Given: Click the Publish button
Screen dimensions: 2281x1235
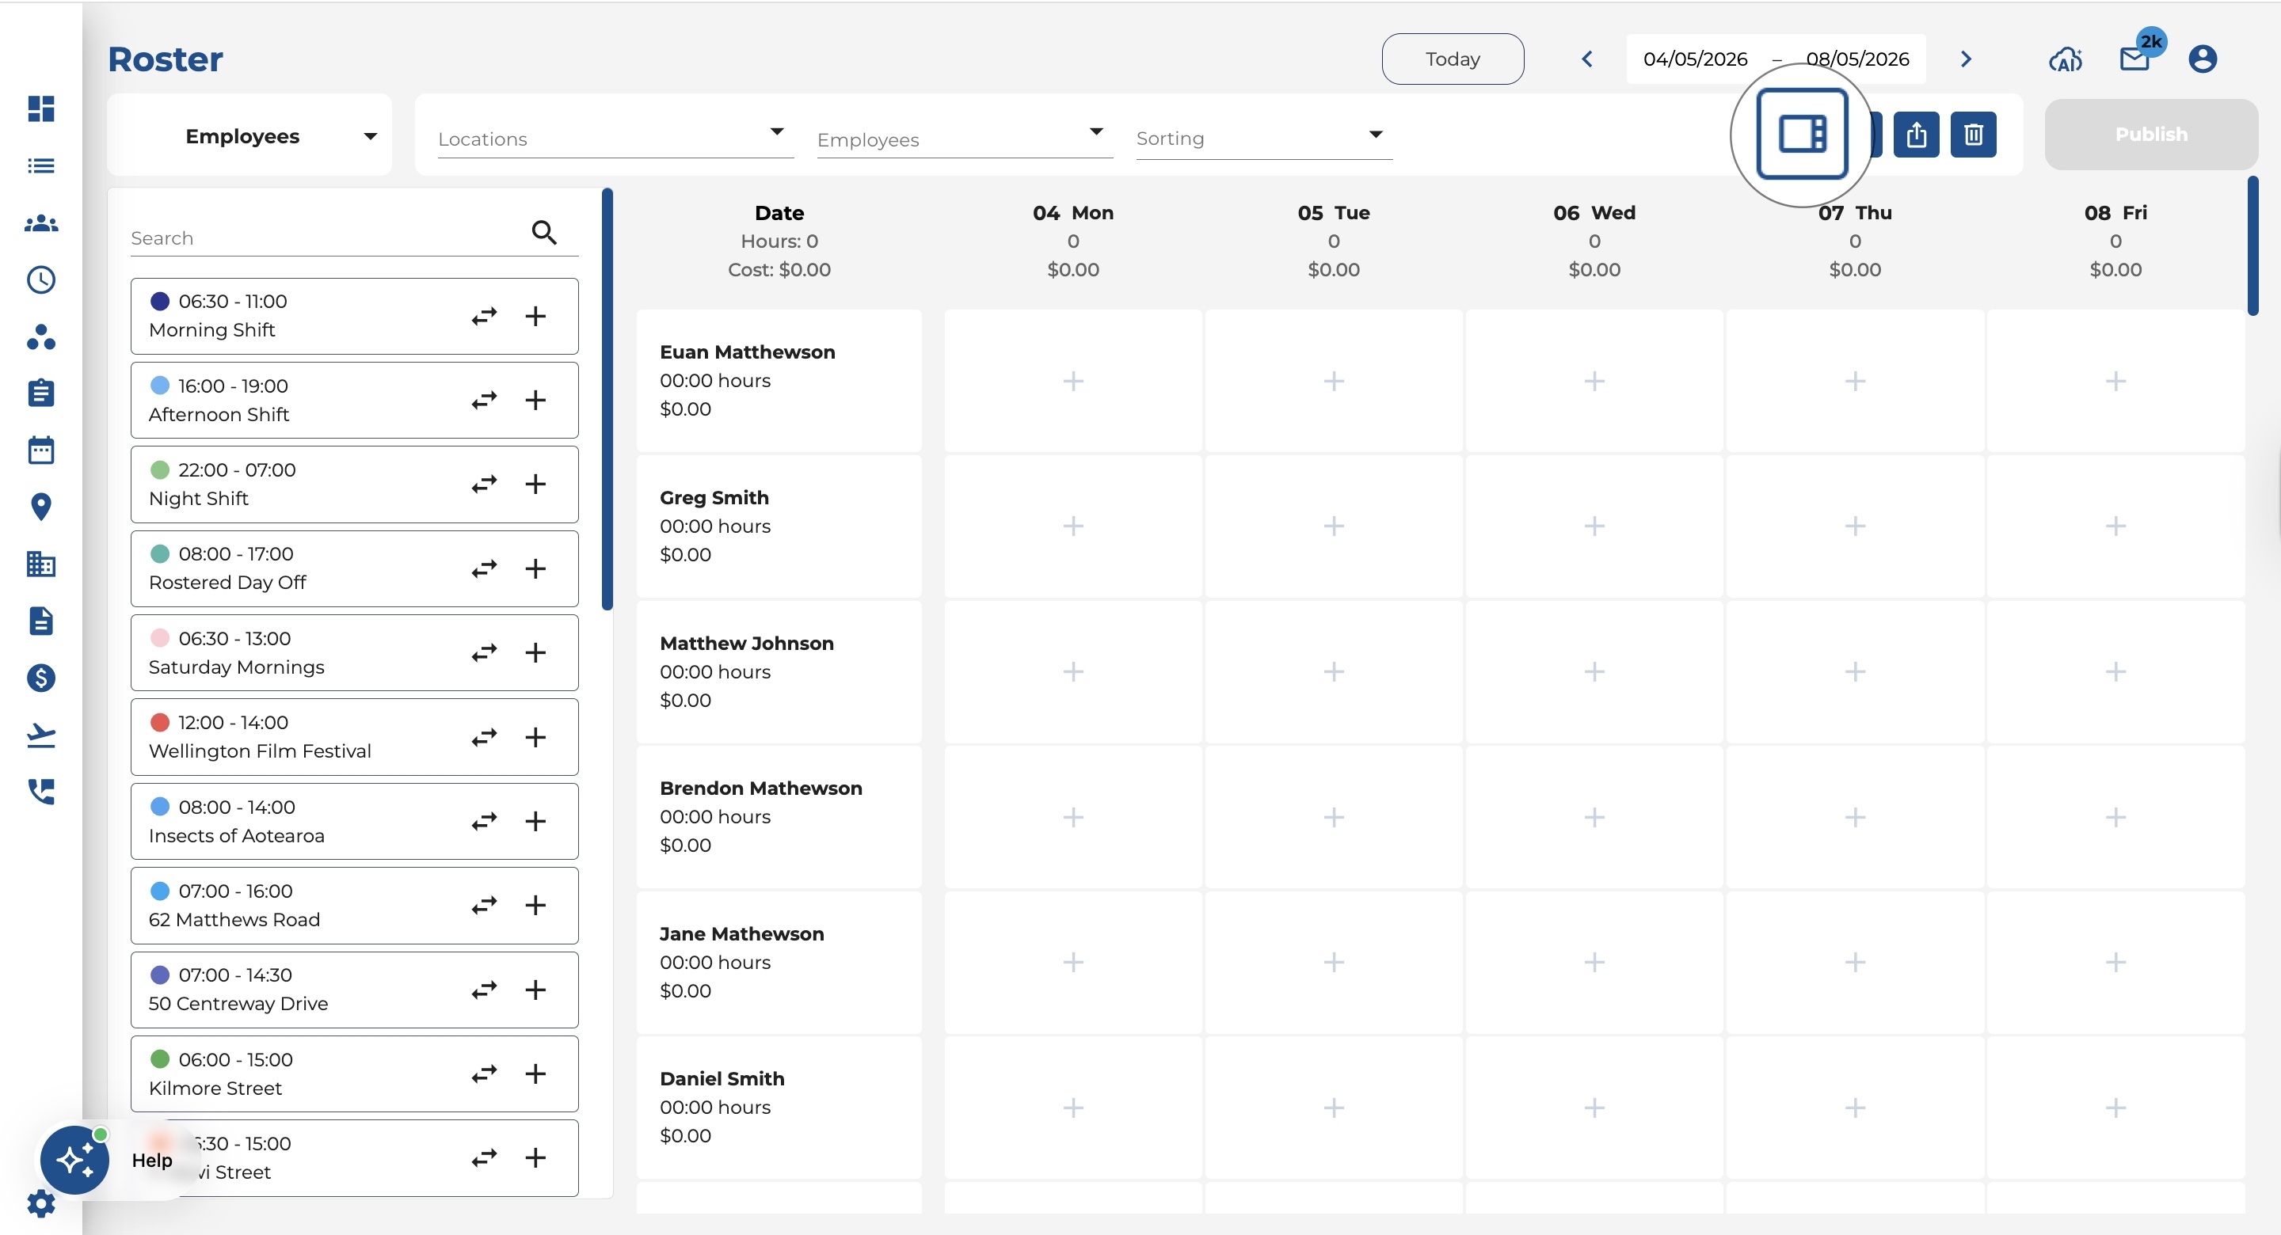Looking at the screenshot, I should 2151,135.
